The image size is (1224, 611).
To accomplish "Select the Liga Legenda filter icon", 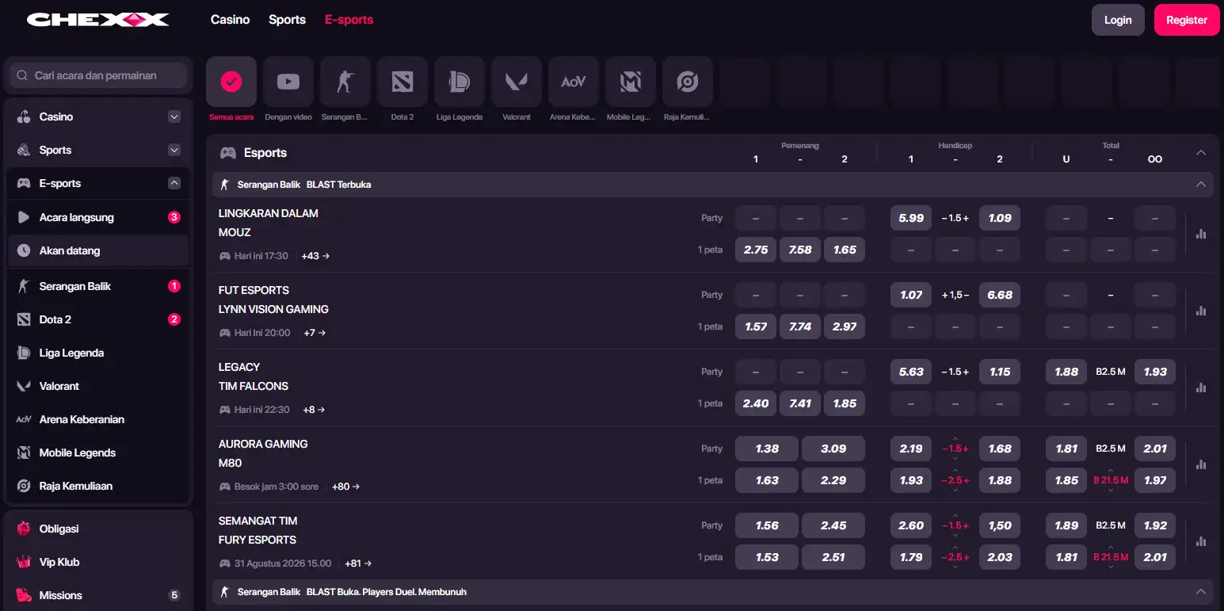I will 459,82.
